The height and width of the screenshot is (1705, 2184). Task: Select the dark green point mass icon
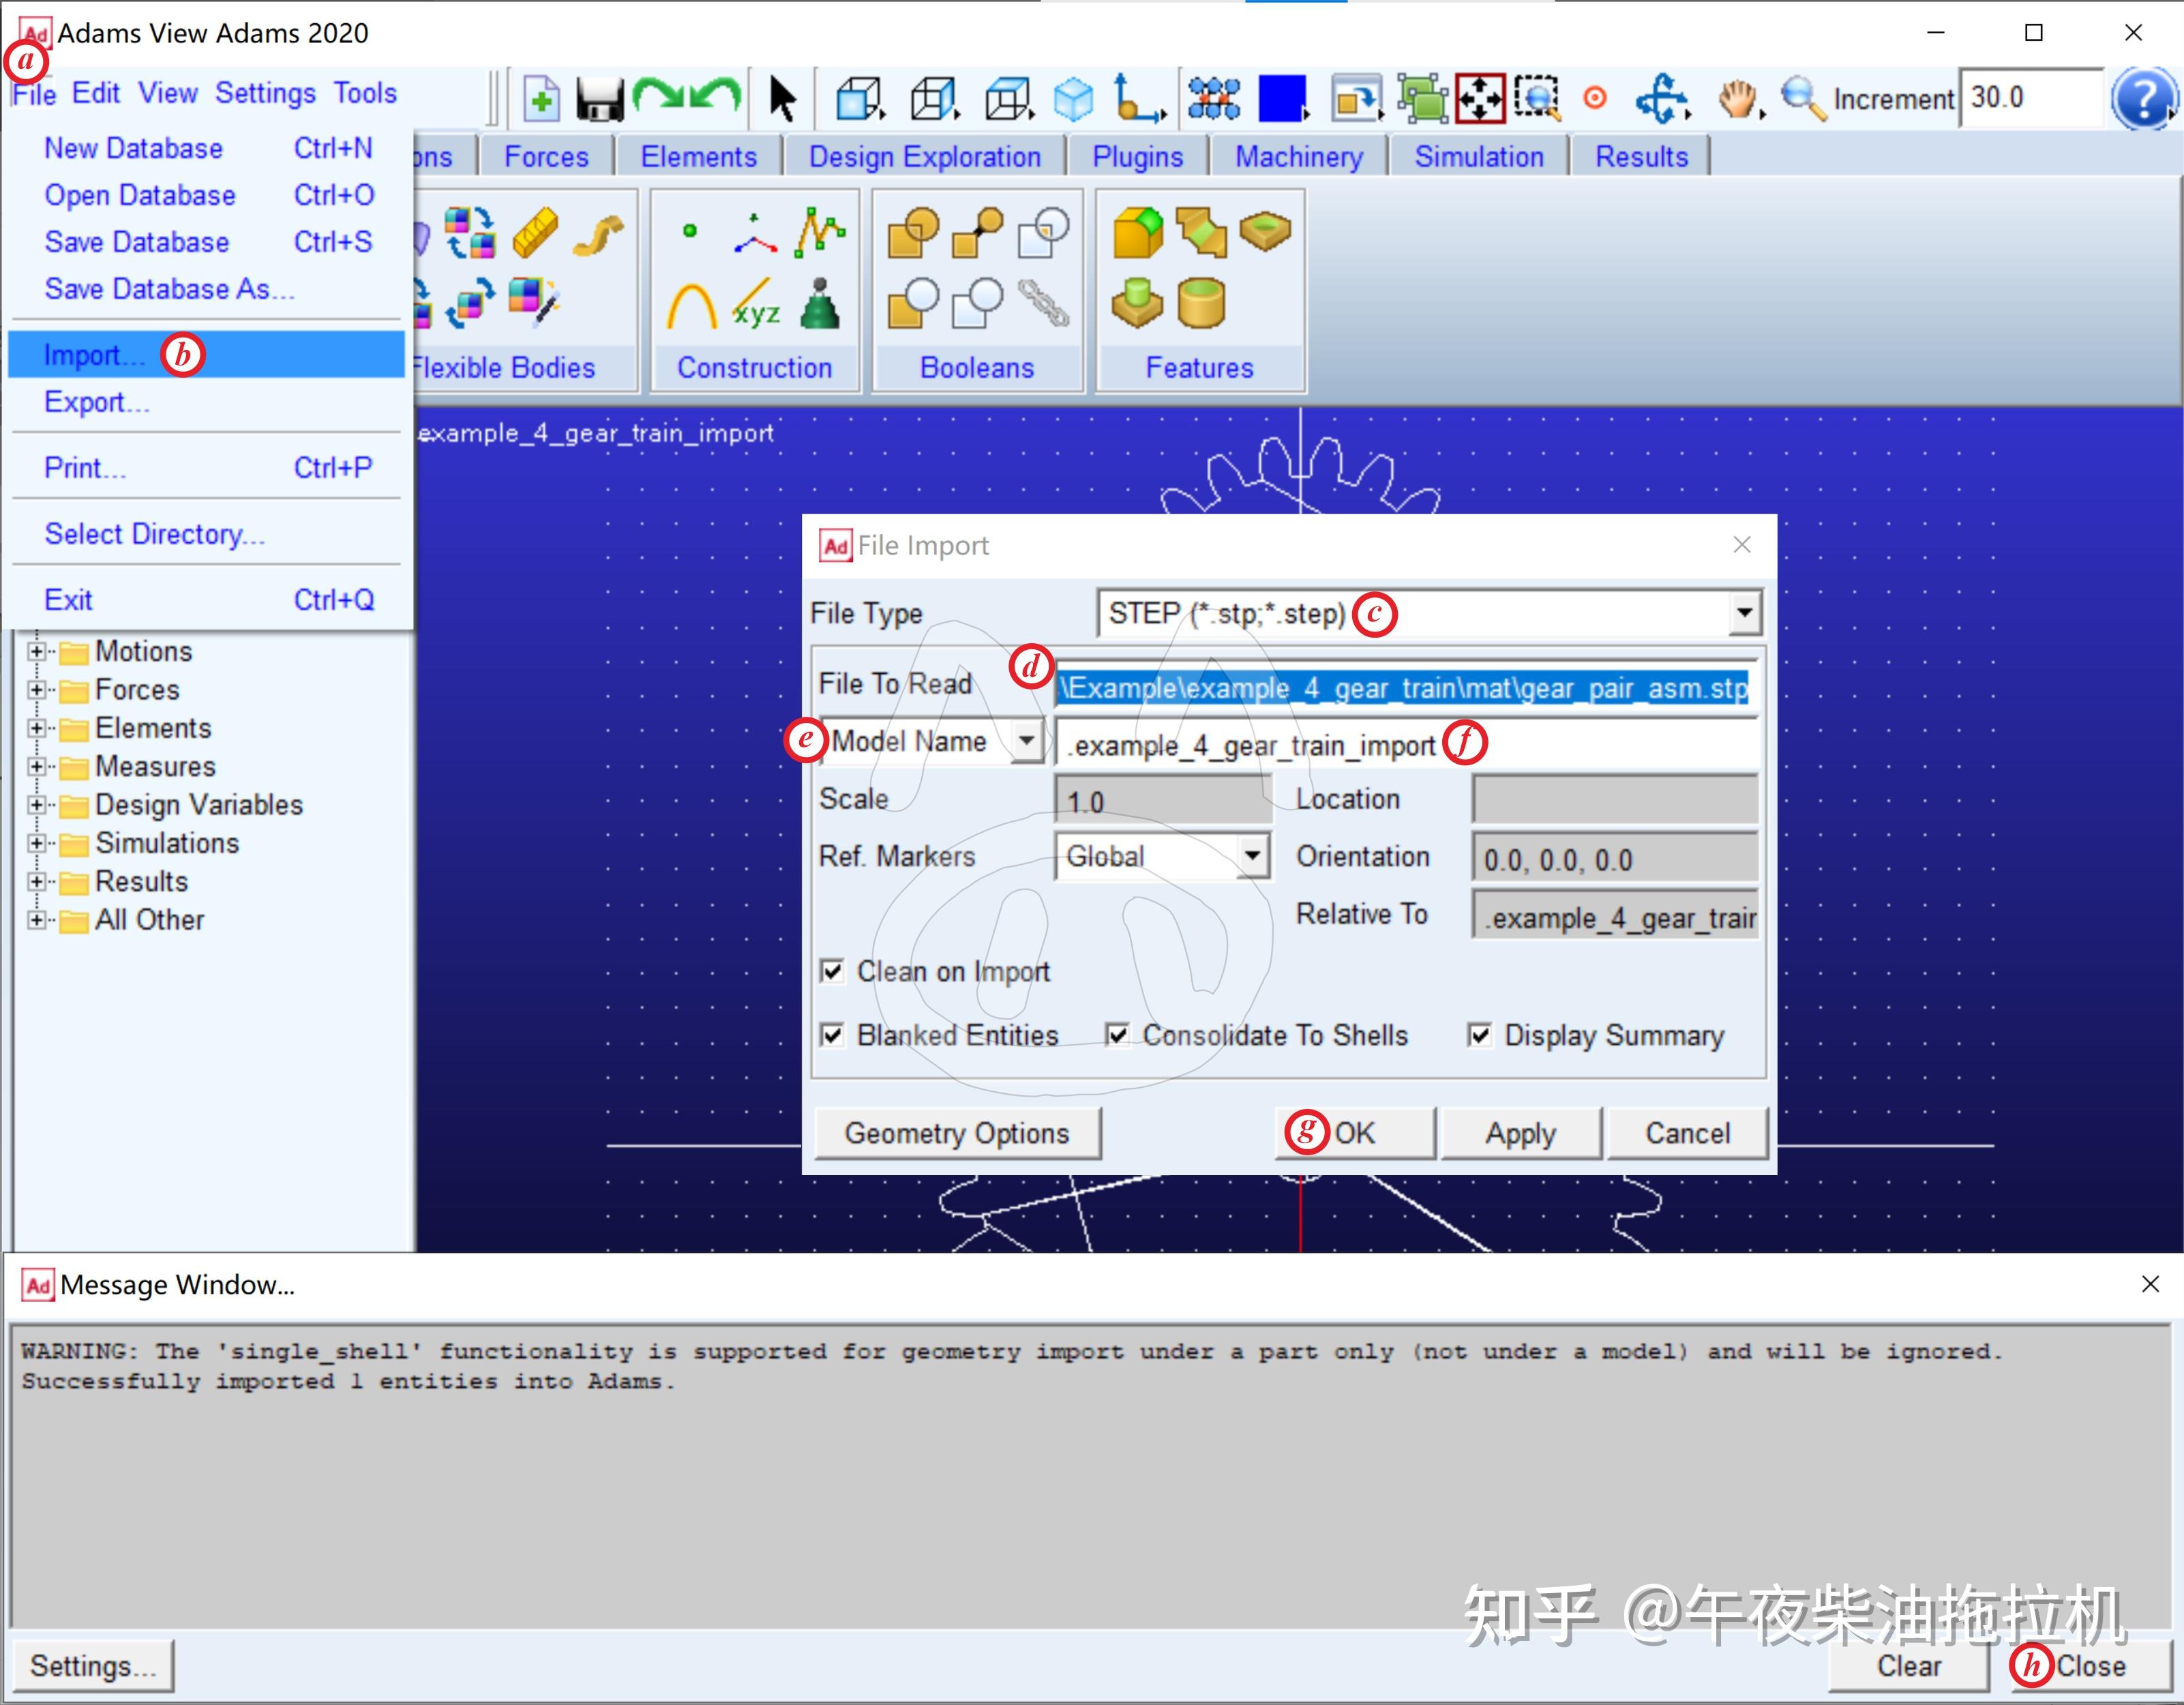pyautogui.click(x=820, y=303)
